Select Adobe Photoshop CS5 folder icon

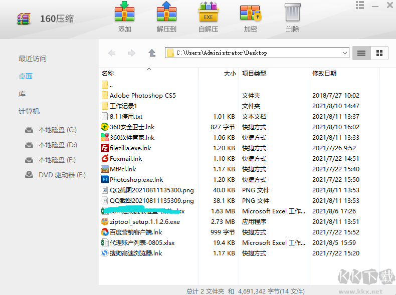click(105, 95)
